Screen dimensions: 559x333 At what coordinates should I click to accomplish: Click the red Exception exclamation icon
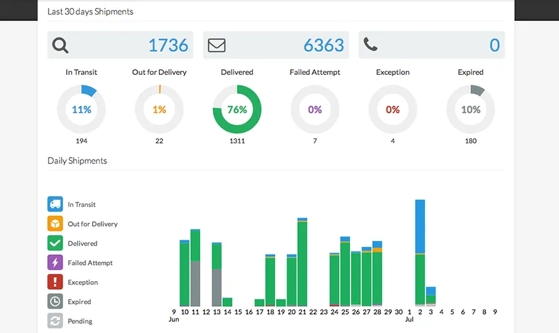pyautogui.click(x=55, y=282)
